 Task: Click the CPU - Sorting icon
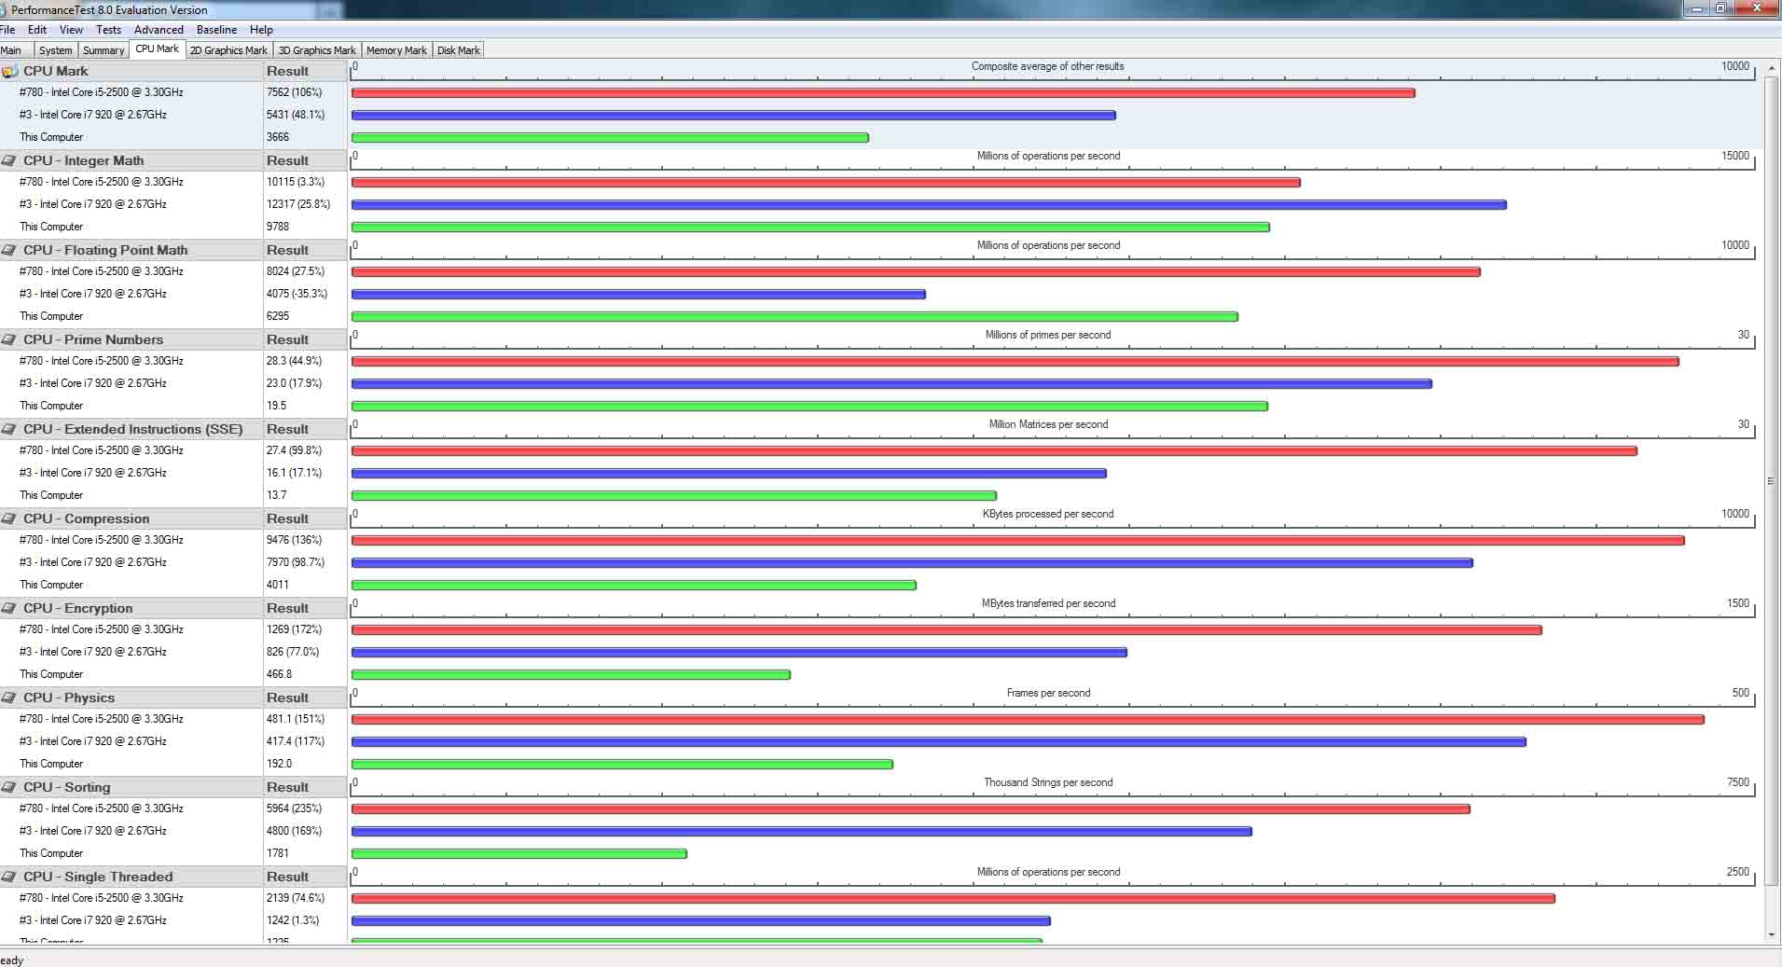click(x=10, y=787)
